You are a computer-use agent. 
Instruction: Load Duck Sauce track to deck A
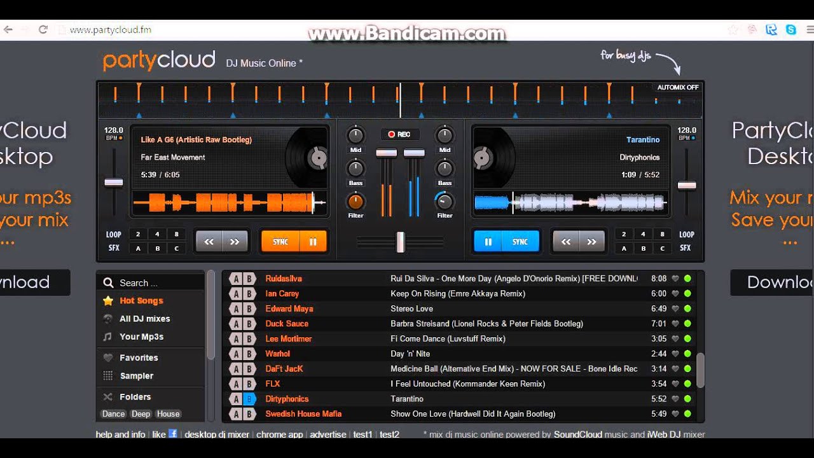click(236, 324)
